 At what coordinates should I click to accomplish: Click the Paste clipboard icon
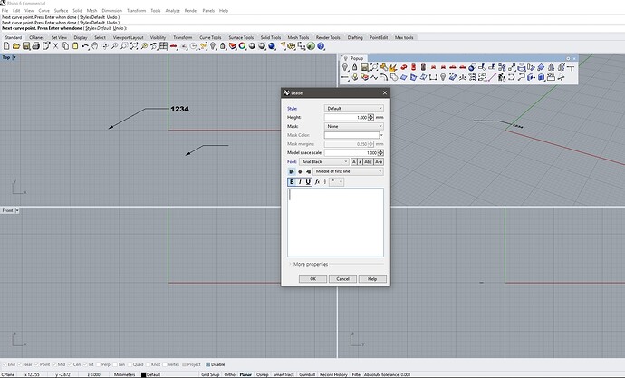click(x=75, y=46)
